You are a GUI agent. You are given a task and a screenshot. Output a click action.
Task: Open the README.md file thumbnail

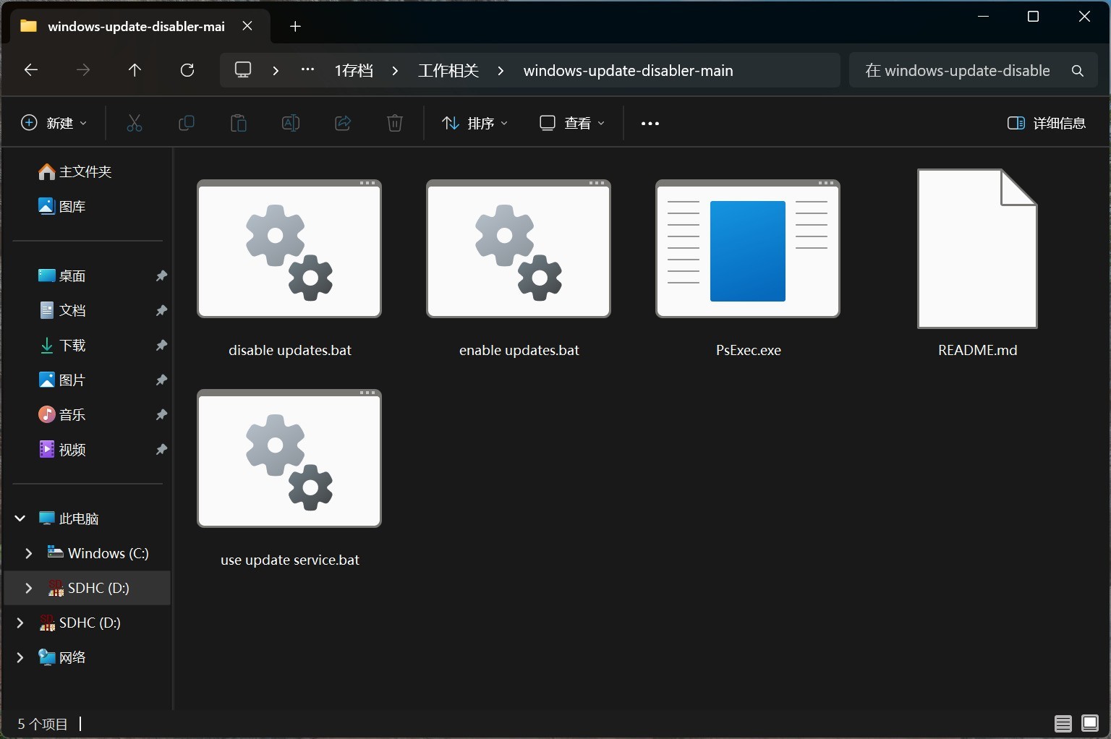coord(976,249)
